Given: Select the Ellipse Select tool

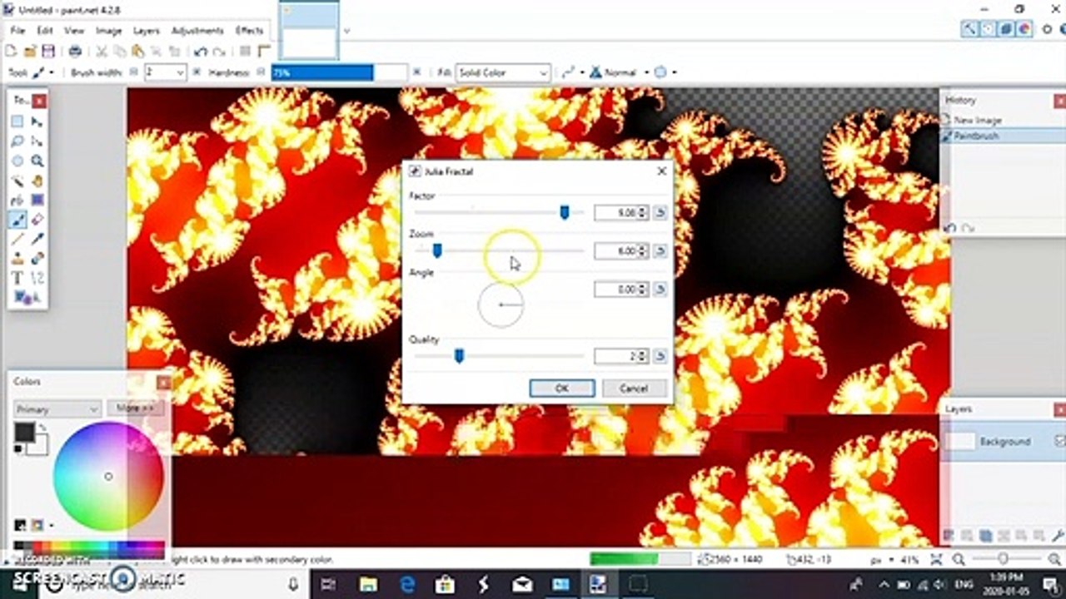Looking at the screenshot, I should pyautogui.click(x=17, y=161).
